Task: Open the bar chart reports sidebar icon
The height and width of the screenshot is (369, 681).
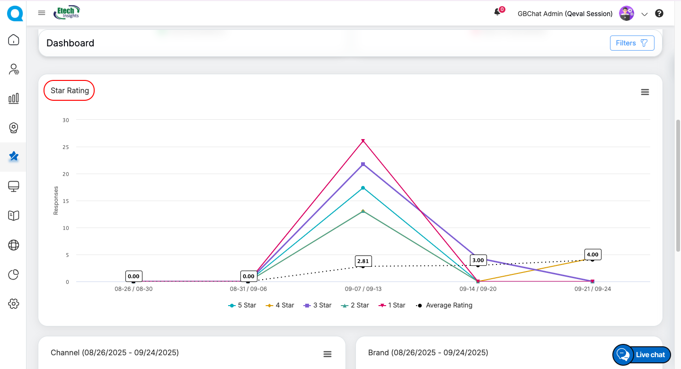Action: click(14, 98)
